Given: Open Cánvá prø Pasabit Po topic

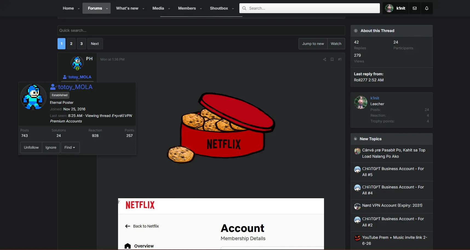Looking at the screenshot, I should click(x=394, y=153).
